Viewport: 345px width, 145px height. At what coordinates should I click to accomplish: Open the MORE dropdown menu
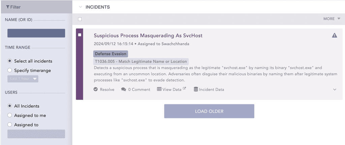coord(332,19)
